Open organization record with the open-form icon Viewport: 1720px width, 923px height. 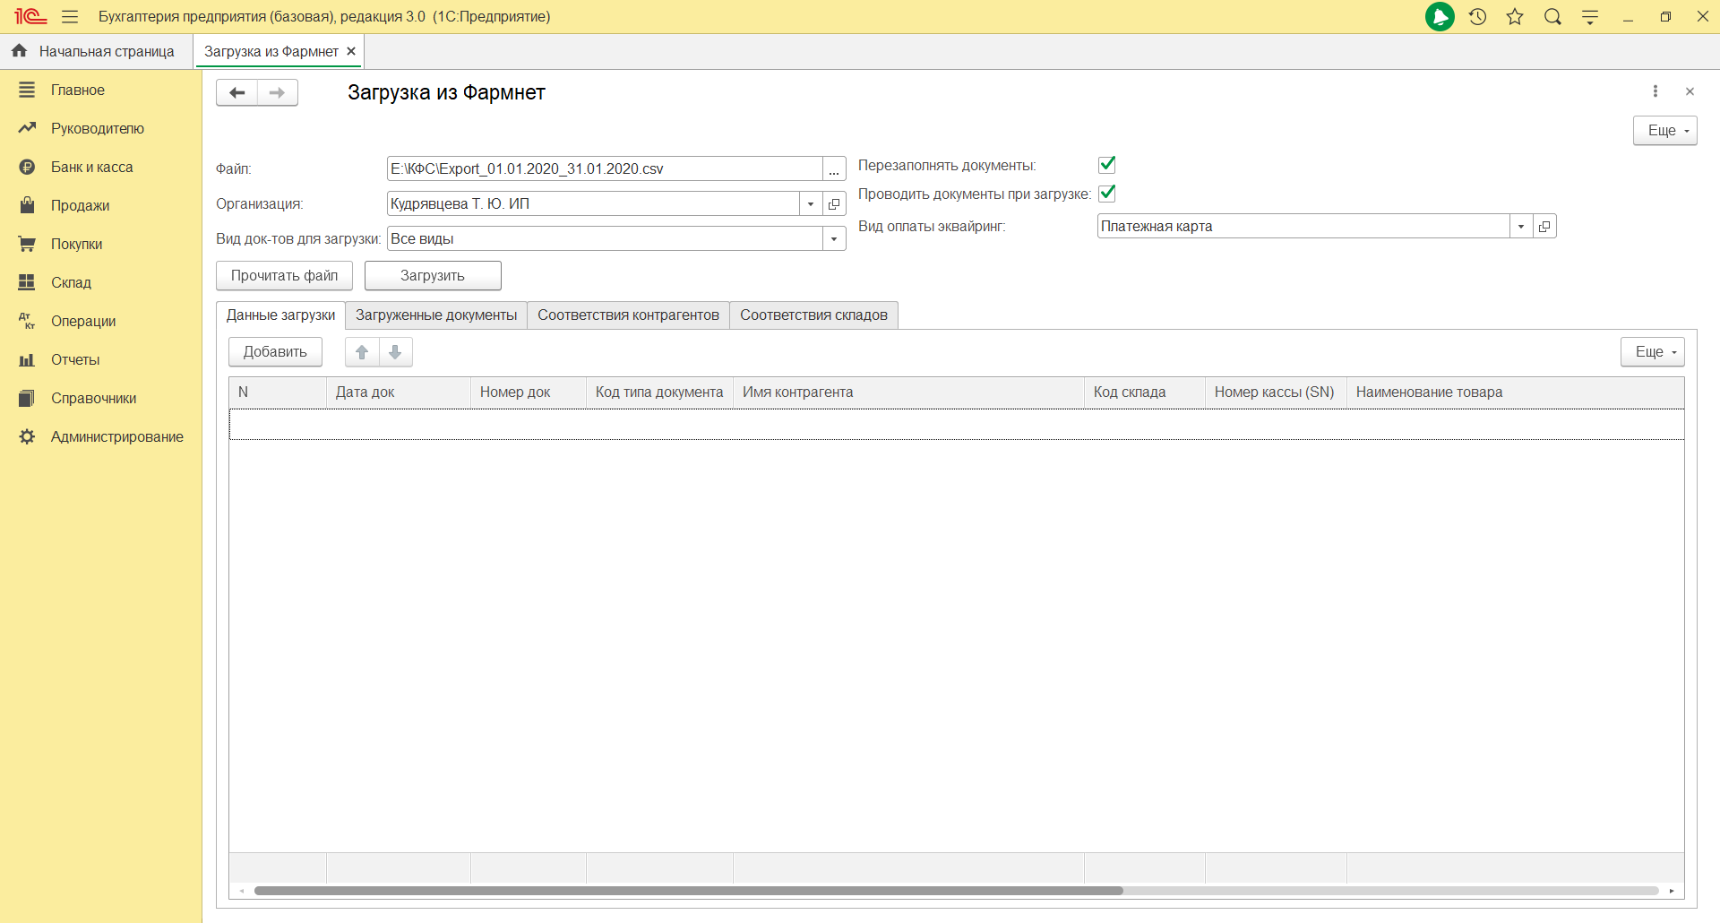click(x=834, y=204)
